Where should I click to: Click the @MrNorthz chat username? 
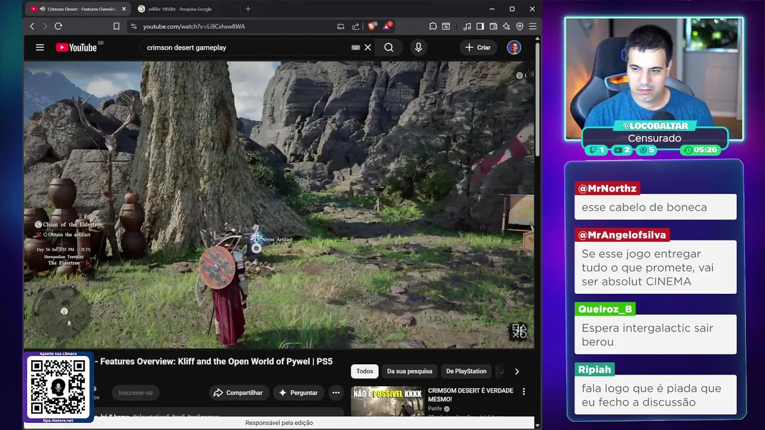coord(607,188)
